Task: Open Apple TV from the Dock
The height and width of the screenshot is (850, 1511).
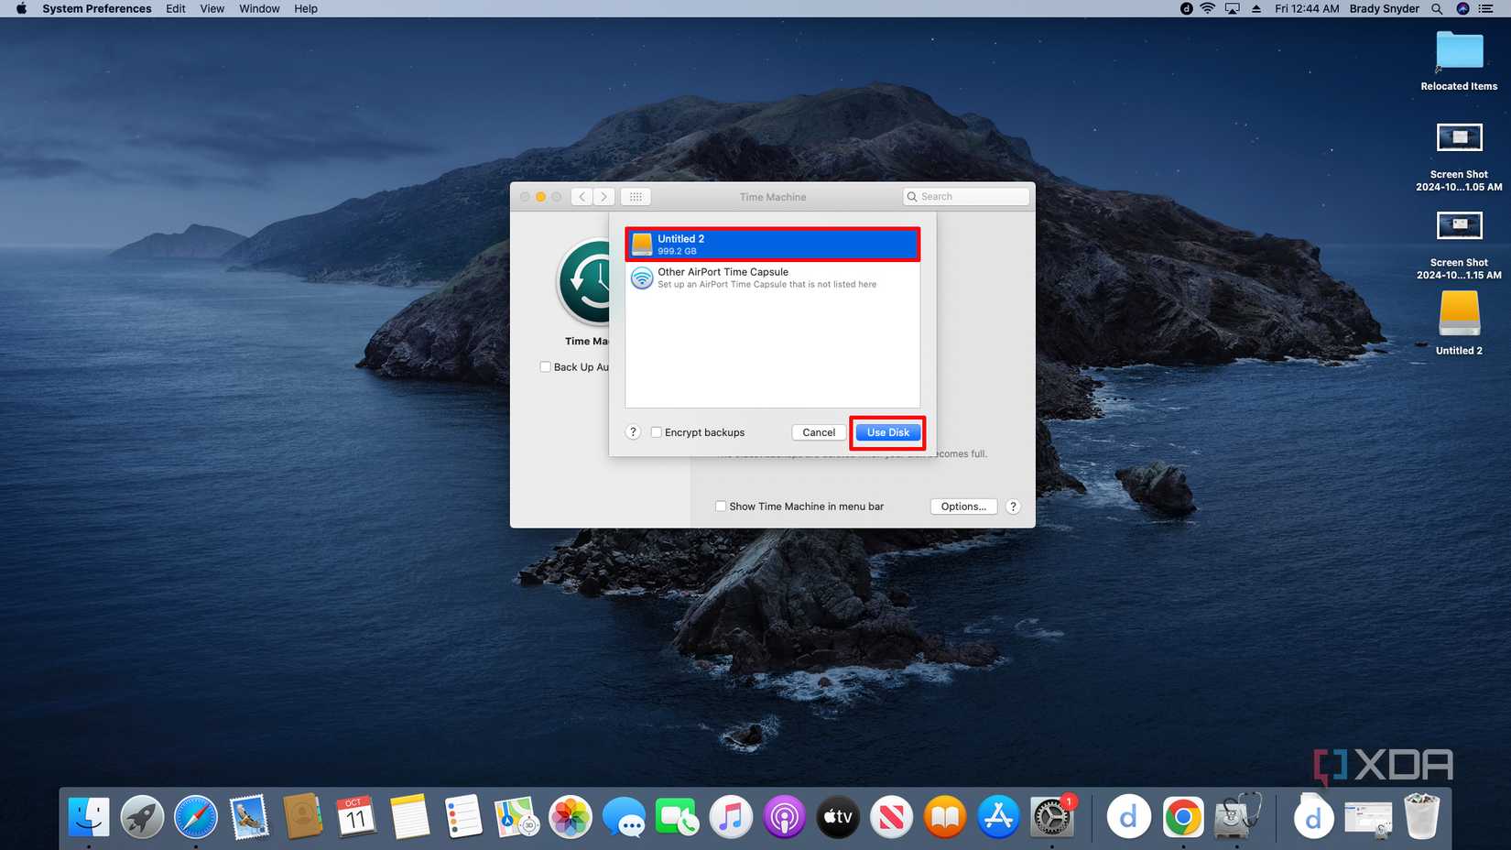Action: click(x=838, y=817)
